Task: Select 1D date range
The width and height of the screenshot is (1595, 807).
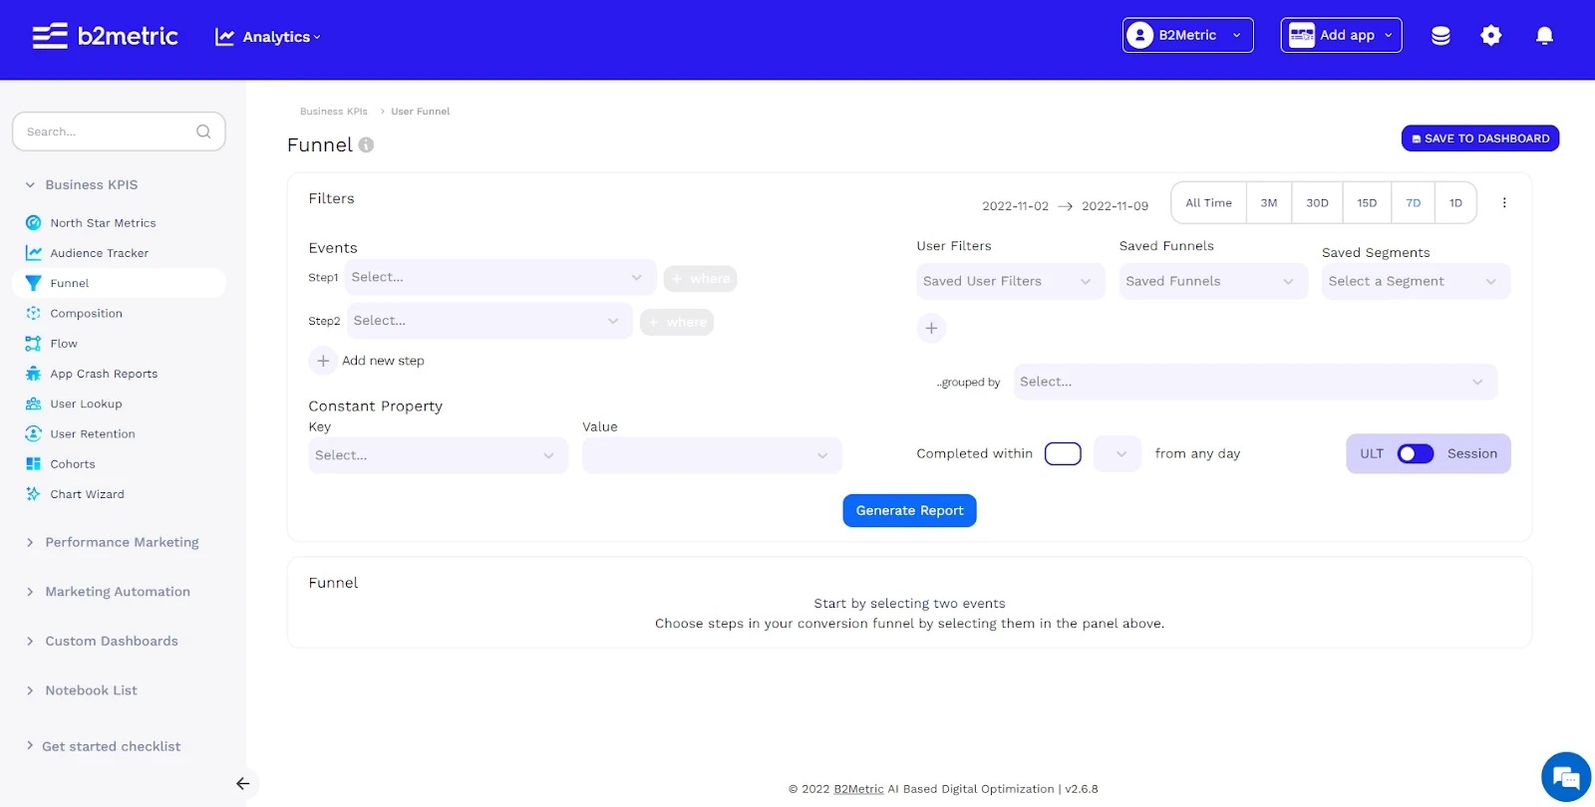Action: pyautogui.click(x=1455, y=203)
